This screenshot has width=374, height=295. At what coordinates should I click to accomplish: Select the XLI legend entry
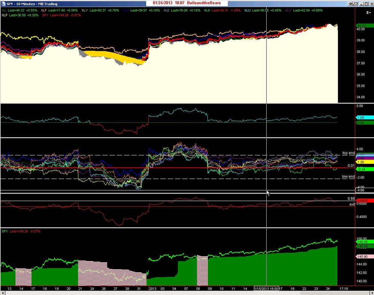click(x=19, y=10)
